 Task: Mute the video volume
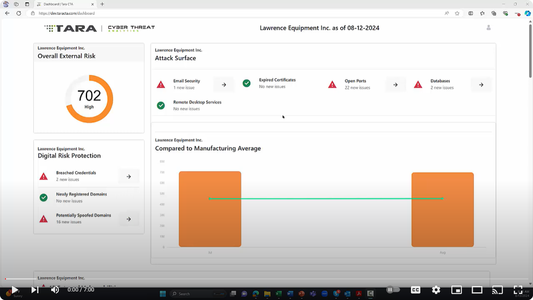(x=55, y=290)
